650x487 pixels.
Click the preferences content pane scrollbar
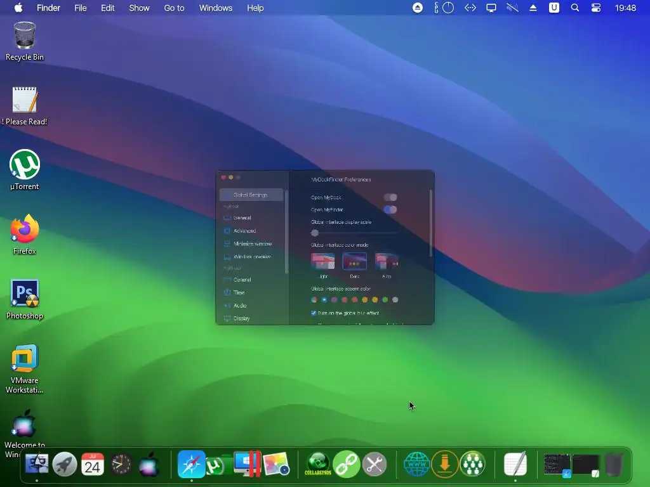tap(431, 224)
